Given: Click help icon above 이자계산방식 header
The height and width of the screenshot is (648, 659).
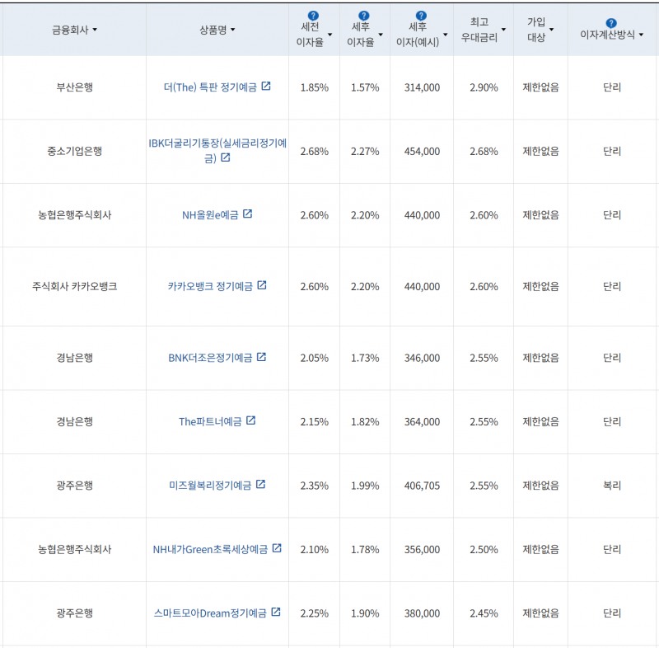Looking at the screenshot, I should (x=610, y=23).
